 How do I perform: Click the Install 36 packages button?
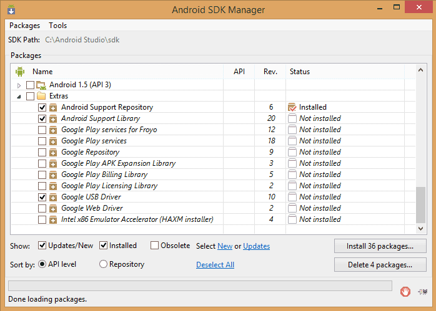tap(380, 246)
